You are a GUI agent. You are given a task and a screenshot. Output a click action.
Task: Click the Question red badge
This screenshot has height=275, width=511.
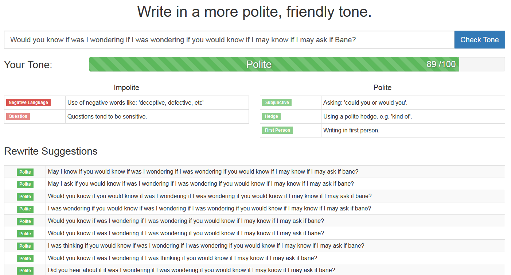18,116
